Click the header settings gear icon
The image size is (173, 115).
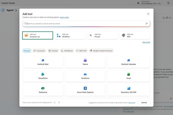pyautogui.click(x=168, y=3)
